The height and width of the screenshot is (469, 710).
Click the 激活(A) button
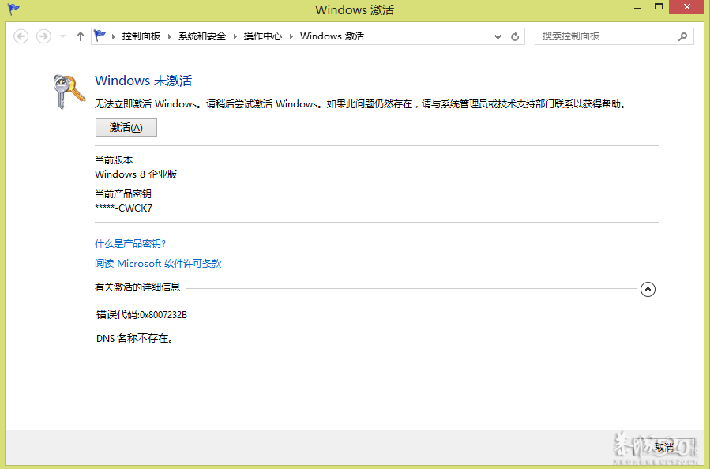pos(126,128)
